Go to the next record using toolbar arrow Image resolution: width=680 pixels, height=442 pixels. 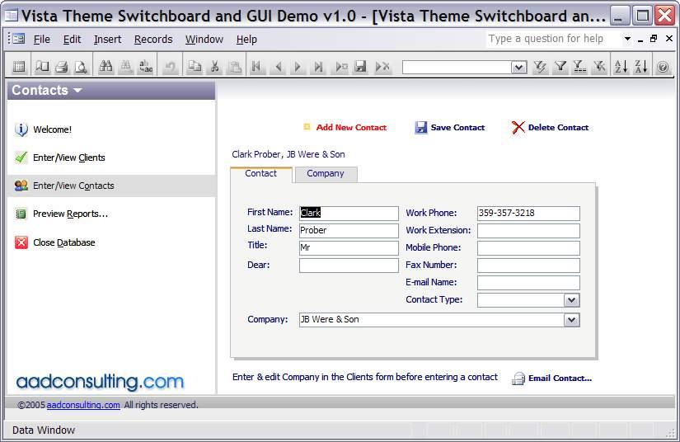point(298,68)
